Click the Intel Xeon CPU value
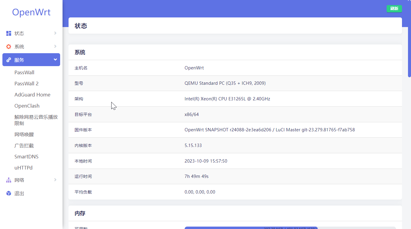Image resolution: width=411 pixels, height=229 pixels. click(227, 99)
